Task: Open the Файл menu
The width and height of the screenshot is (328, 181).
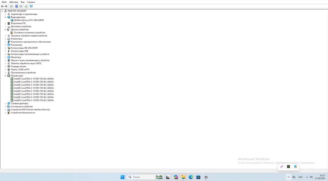Action: [x=4, y=2]
